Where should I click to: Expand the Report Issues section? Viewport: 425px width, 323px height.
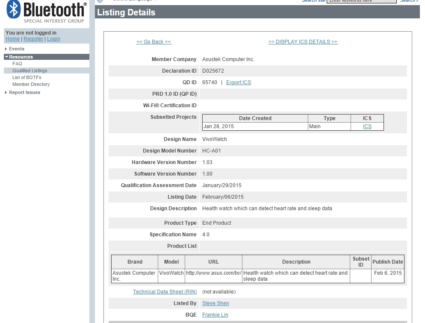click(24, 93)
